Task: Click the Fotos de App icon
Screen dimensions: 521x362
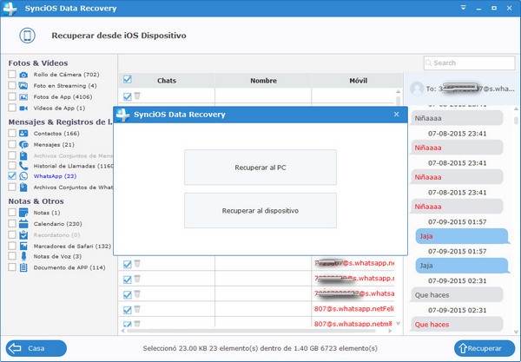Action: coord(23,97)
